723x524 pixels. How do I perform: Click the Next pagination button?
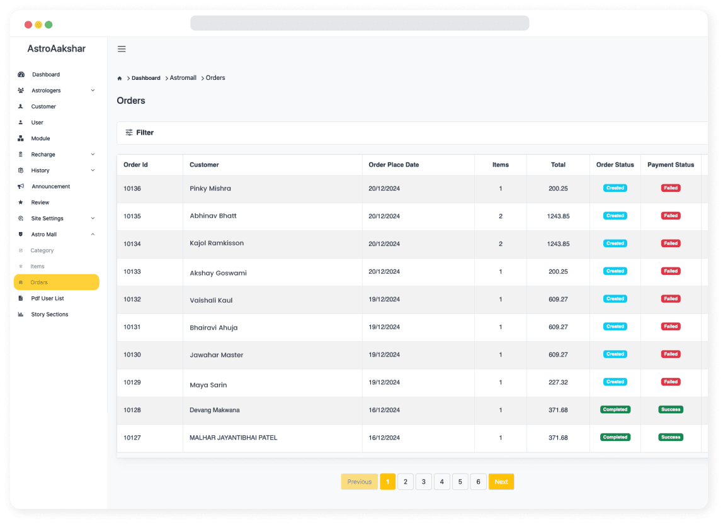[501, 481]
